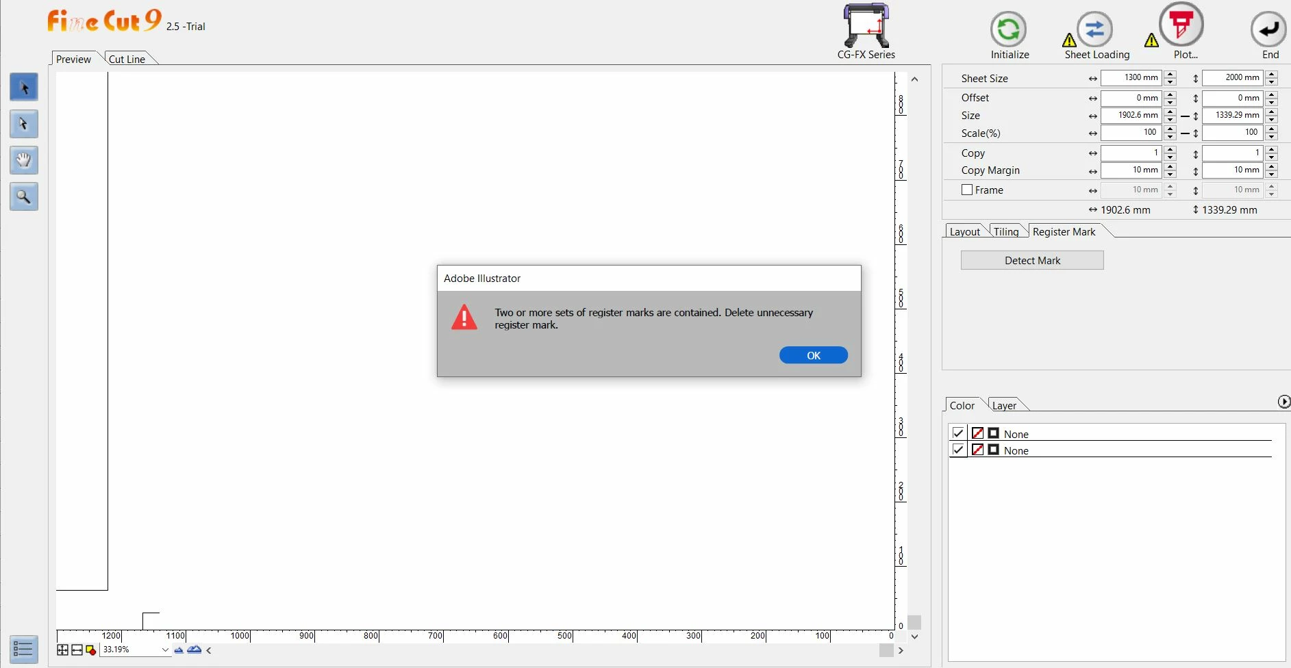
Task: Click the Detect Mark button
Action: pos(1032,260)
